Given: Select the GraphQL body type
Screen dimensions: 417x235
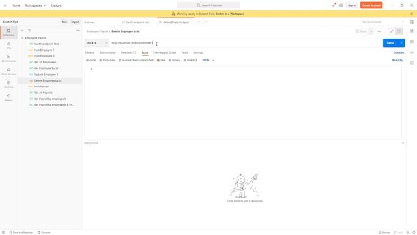Looking at the screenshot, I should point(191,61).
